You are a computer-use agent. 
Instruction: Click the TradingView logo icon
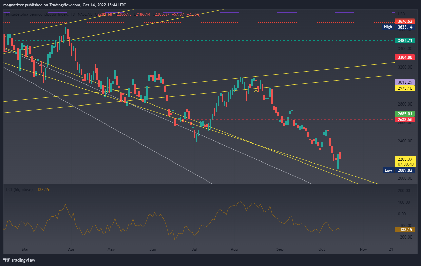[x=7, y=260]
